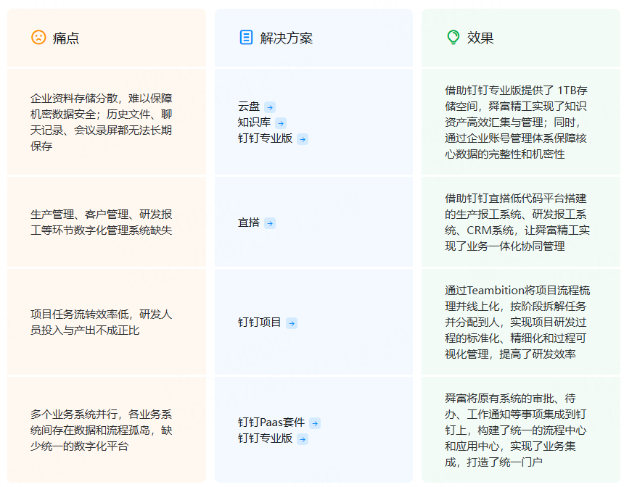Click the arrow icon next to 云盘
This screenshot has width=624, height=487.
pyautogui.click(x=270, y=107)
